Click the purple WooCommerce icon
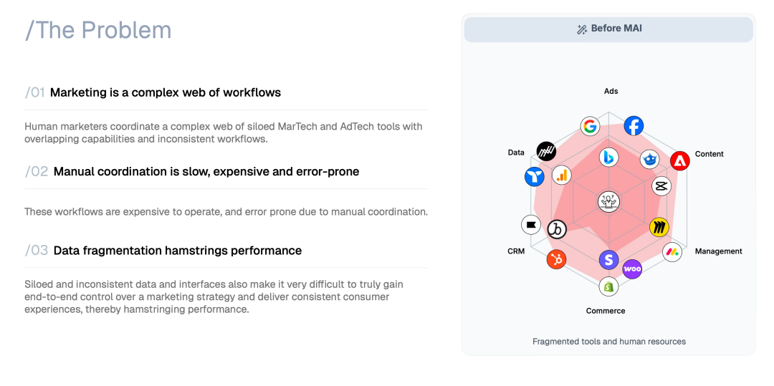774x386 pixels. click(632, 269)
